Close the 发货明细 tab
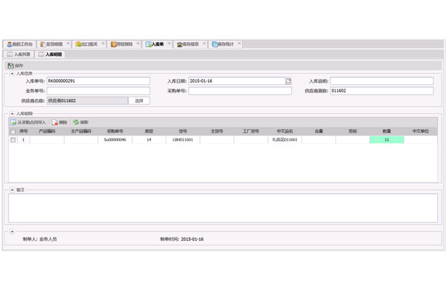The width and height of the screenshot is (447, 290). pyautogui.click(x=68, y=44)
